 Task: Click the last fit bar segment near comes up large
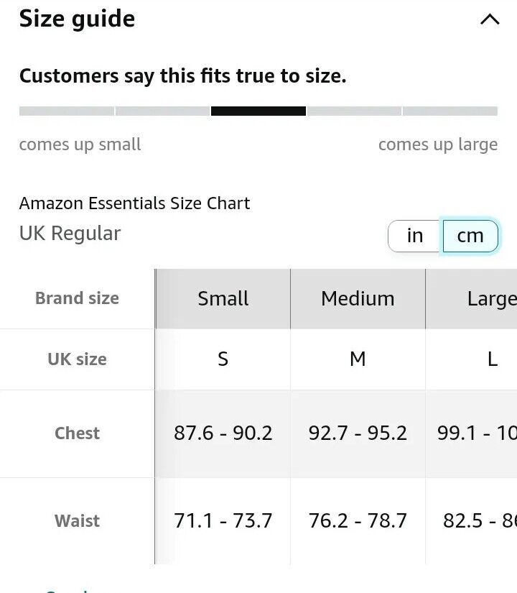(x=450, y=111)
